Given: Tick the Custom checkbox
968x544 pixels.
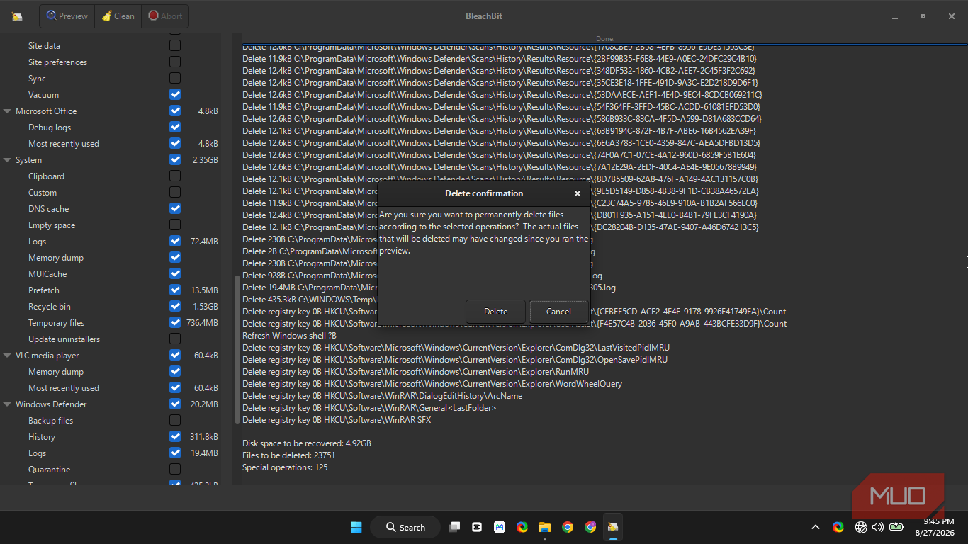Looking at the screenshot, I should point(175,193).
